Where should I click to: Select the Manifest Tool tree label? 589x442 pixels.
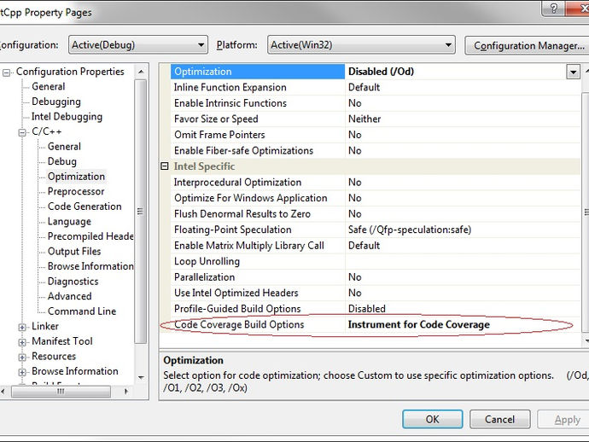point(62,341)
